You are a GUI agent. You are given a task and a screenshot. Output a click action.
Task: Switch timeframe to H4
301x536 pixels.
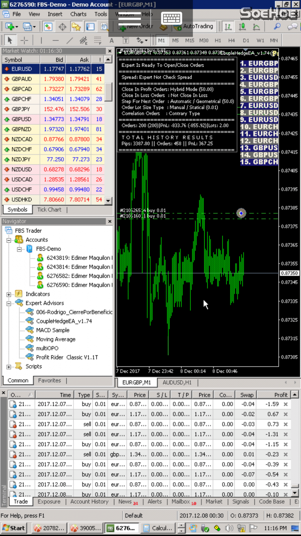click(x=232, y=40)
